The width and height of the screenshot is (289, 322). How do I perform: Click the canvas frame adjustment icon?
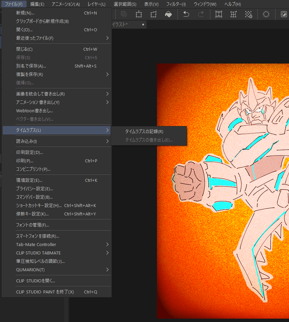click(x=219, y=14)
